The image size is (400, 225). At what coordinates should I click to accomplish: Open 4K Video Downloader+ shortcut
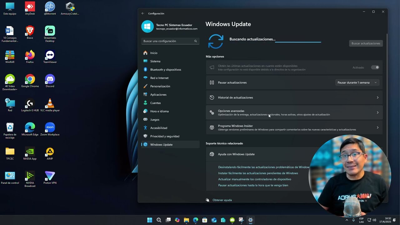tap(10, 82)
